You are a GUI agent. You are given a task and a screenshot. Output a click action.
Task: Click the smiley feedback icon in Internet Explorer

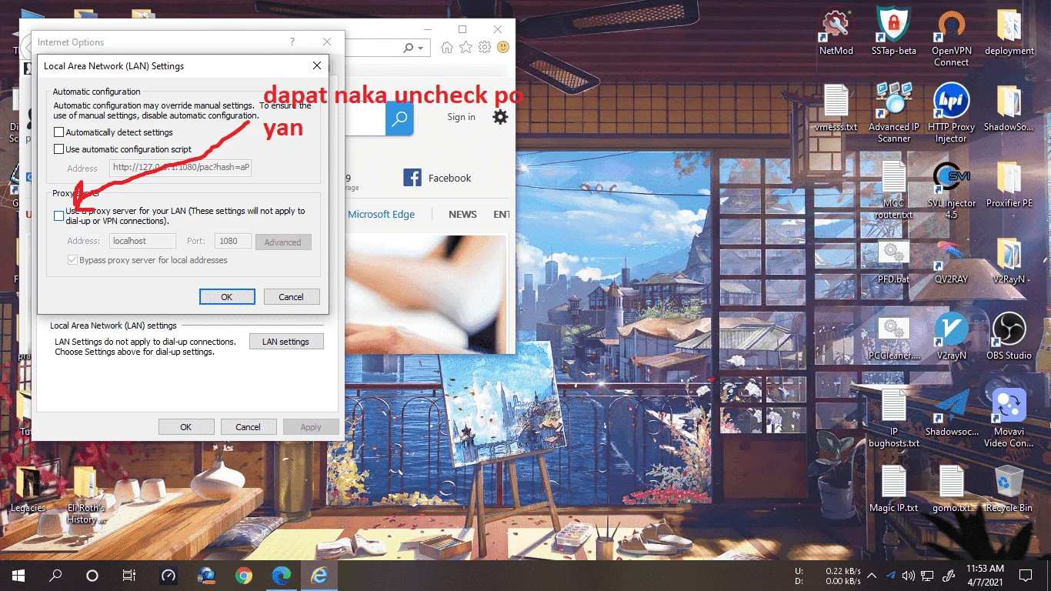pos(503,48)
